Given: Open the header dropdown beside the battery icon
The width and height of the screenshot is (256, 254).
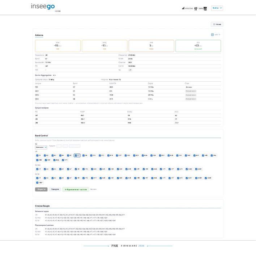Looking at the screenshot, I should [x=217, y=8].
